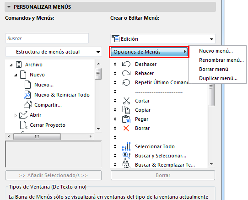Expand the Abrir tree node
Viewport: 248px width, 200px height.
point(16,115)
